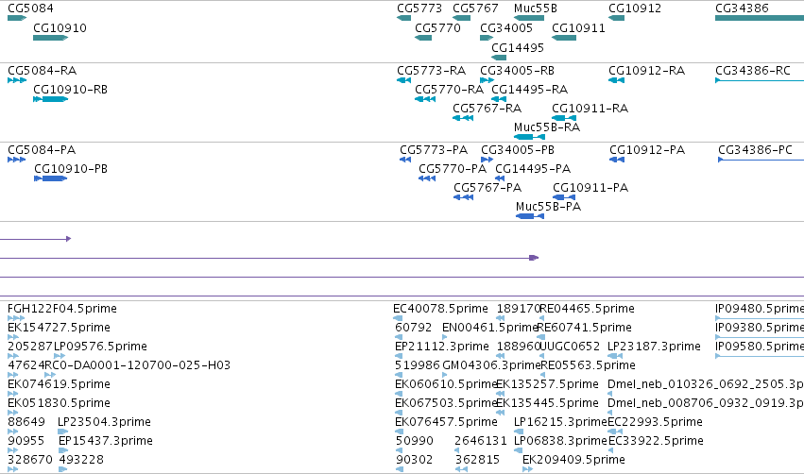Select protein CG5084-PA
Image resolution: width=804 pixels, height=474 pixels.
(42, 150)
